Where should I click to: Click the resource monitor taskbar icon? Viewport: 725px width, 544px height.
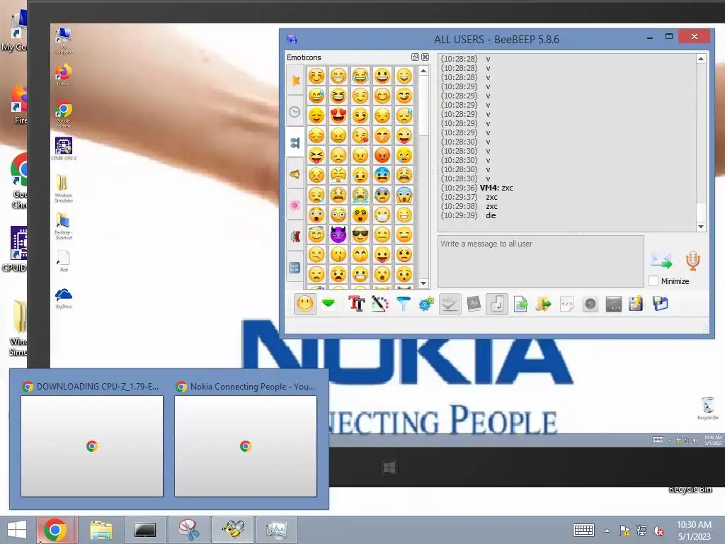click(x=277, y=530)
